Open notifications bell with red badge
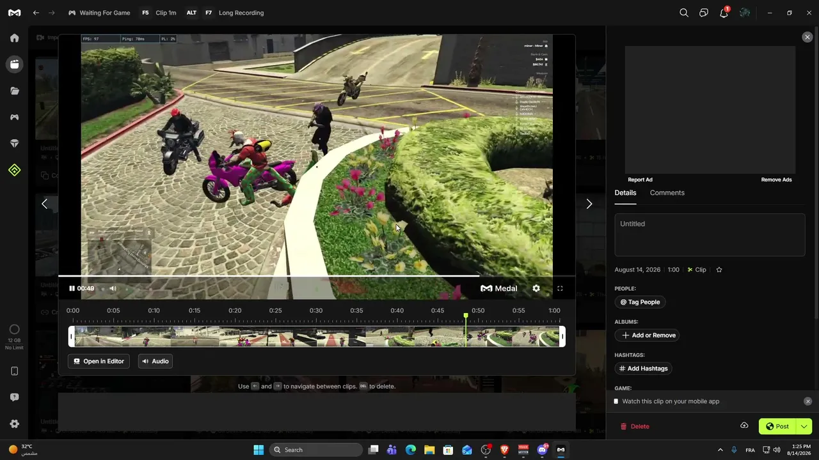Screen dimensions: 819x460 pyautogui.click(x=724, y=12)
